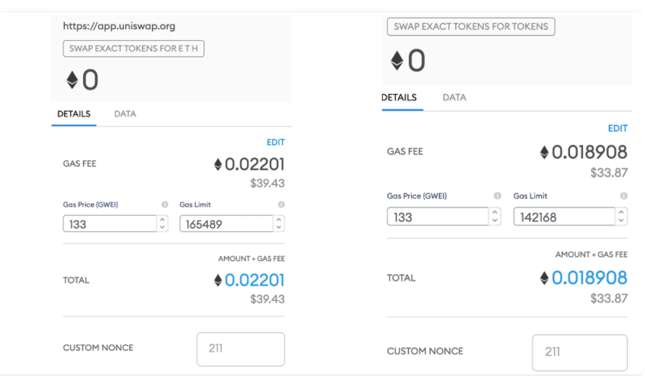This screenshot has width=645, height=376.
Task: Click custom nonce field in right panel
Action: click(579, 353)
